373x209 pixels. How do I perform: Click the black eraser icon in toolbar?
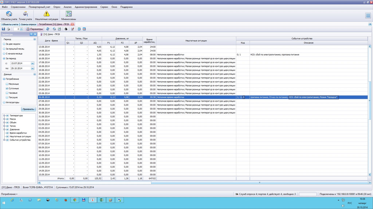click(x=66, y=29)
